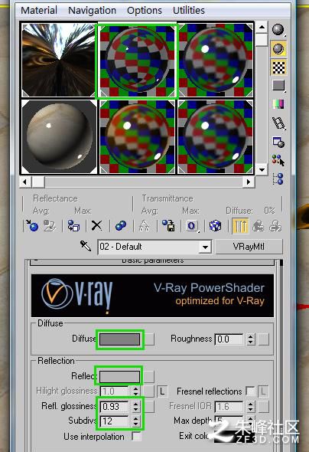This screenshot has width=309, height=452.
Task: Click the Refl. glossiness map slot button
Action: pyautogui.click(x=149, y=407)
